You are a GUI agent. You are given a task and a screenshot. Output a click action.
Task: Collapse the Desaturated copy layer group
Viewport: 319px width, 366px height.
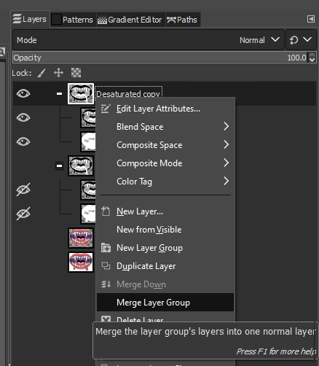coord(59,93)
